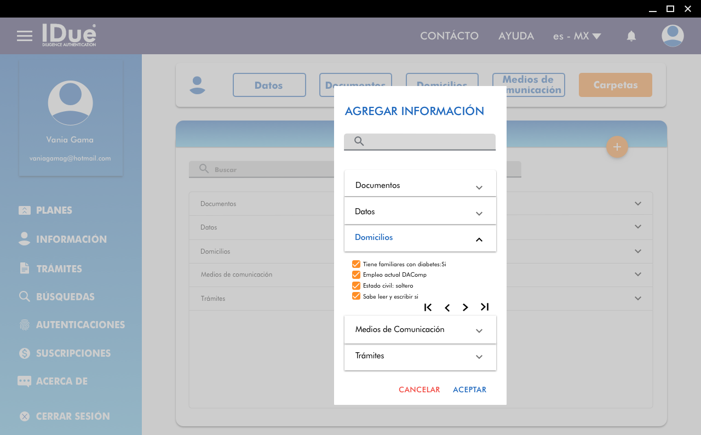Image resolution: width=701 pixels, height=435 pixels.
Task: Go to previous page arrow
Action: pyautogui.click(x=447, y=307)
